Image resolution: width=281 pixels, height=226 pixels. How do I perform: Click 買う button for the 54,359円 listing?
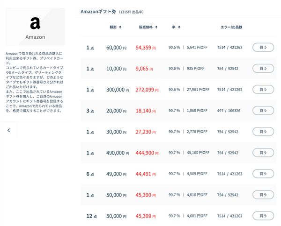pos(263,47)
